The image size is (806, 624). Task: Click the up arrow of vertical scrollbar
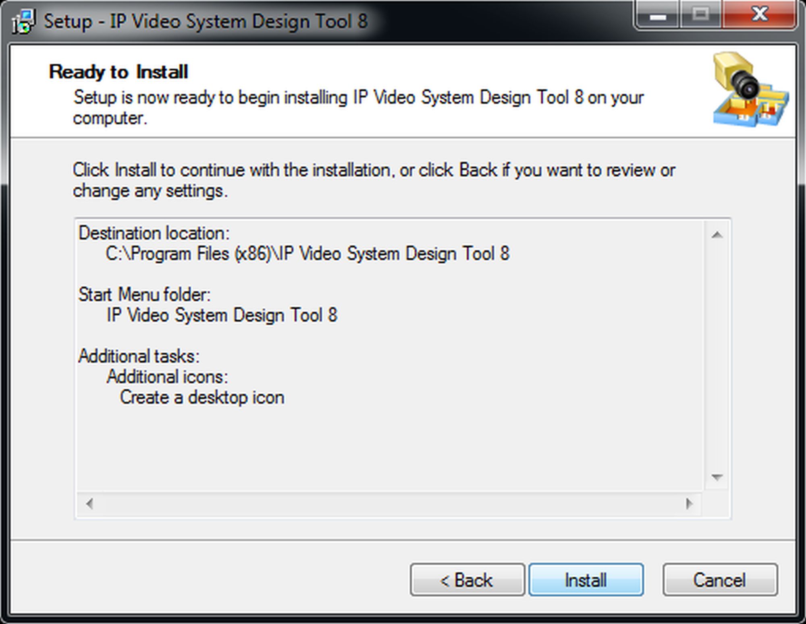tap(717, 235)
